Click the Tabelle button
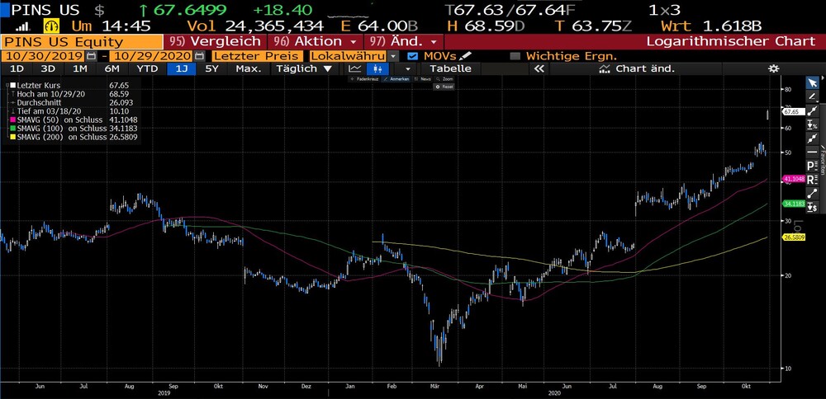The height and width of the screenshot is (399, 826). click(450, 69)
